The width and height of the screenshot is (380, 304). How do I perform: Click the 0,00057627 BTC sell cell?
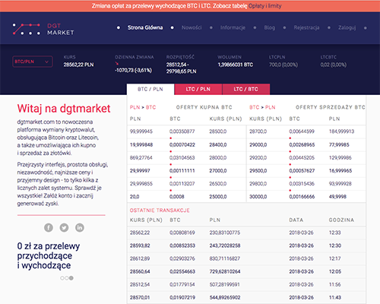pyautogui.click(x=302, y=171)
